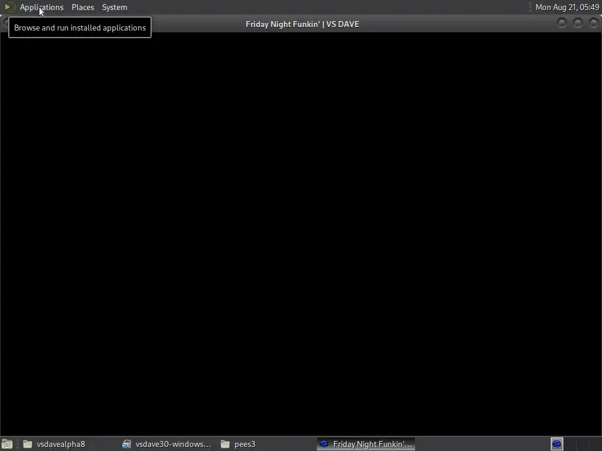The image size is (602, 451).
Task: Click the folder icon next to vsdavealpha8
Action: click(x=28, y=444)
